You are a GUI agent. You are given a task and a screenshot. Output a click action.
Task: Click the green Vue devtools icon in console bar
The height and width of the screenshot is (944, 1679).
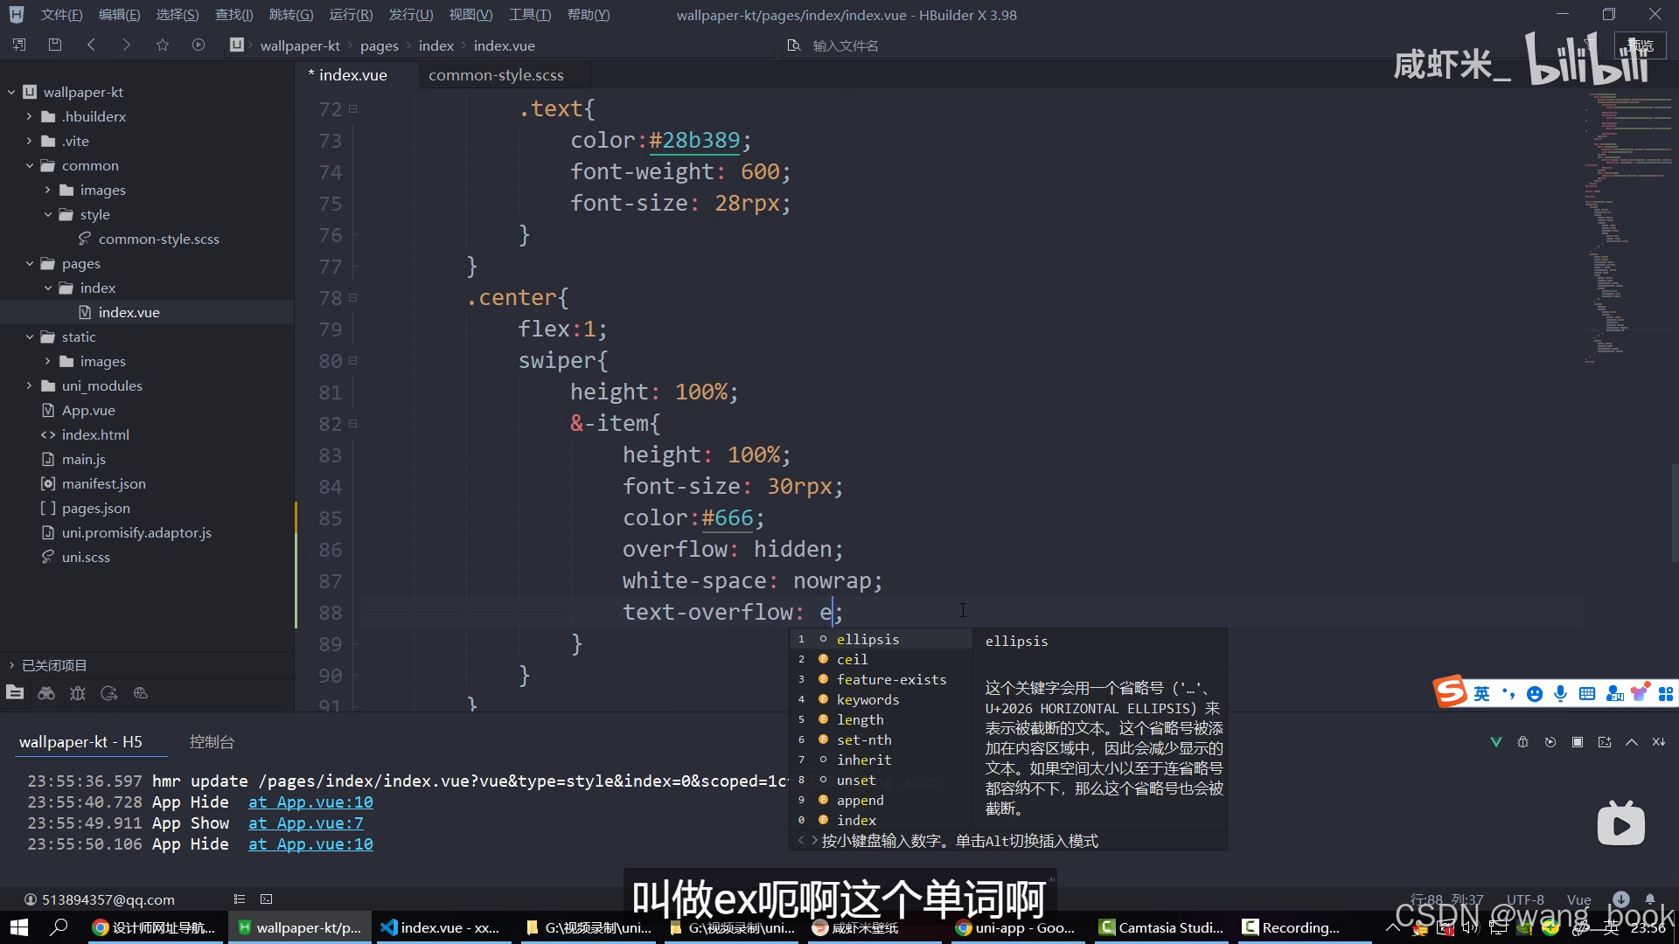click(1496, 742)
